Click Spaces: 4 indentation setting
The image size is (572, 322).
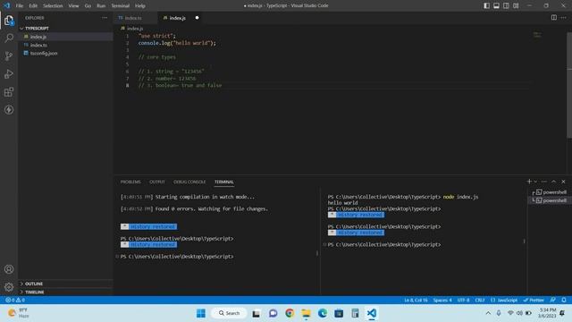442,300
